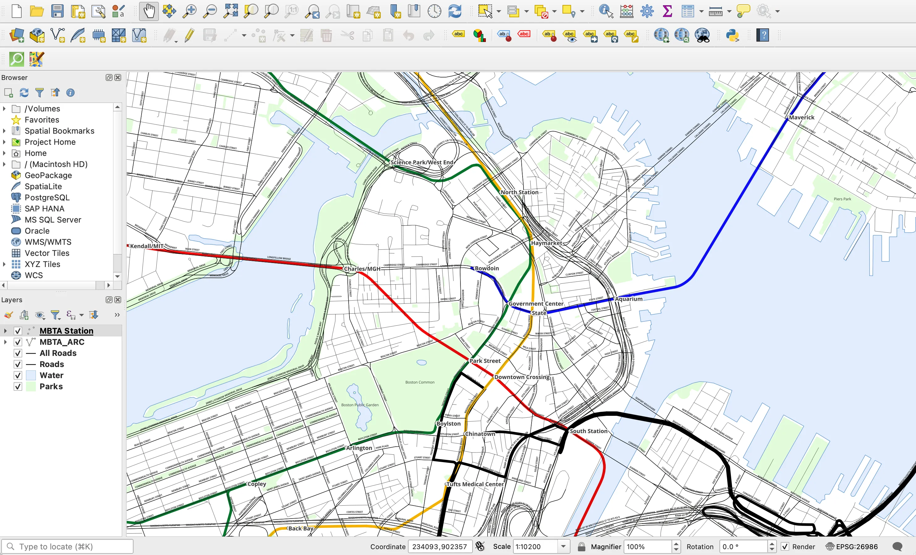
Task: Save the project with the floppy disk icon
Action: pyautogui.click(x=57, y=11)
